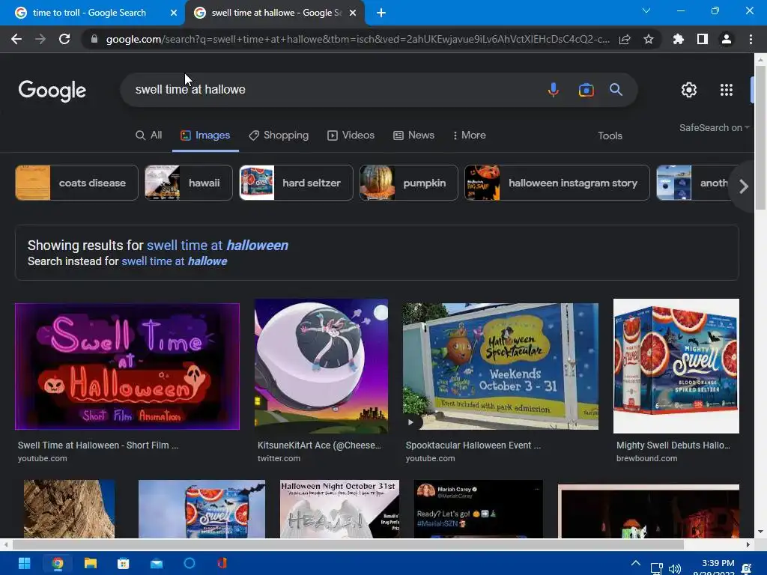Open Microsoft Store from taskbar

pyautogui.click(x=124, y=563)
